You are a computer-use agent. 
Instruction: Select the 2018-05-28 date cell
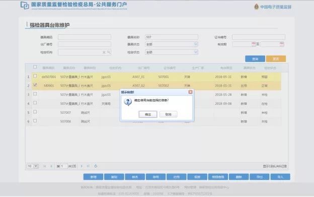point(223,94)
